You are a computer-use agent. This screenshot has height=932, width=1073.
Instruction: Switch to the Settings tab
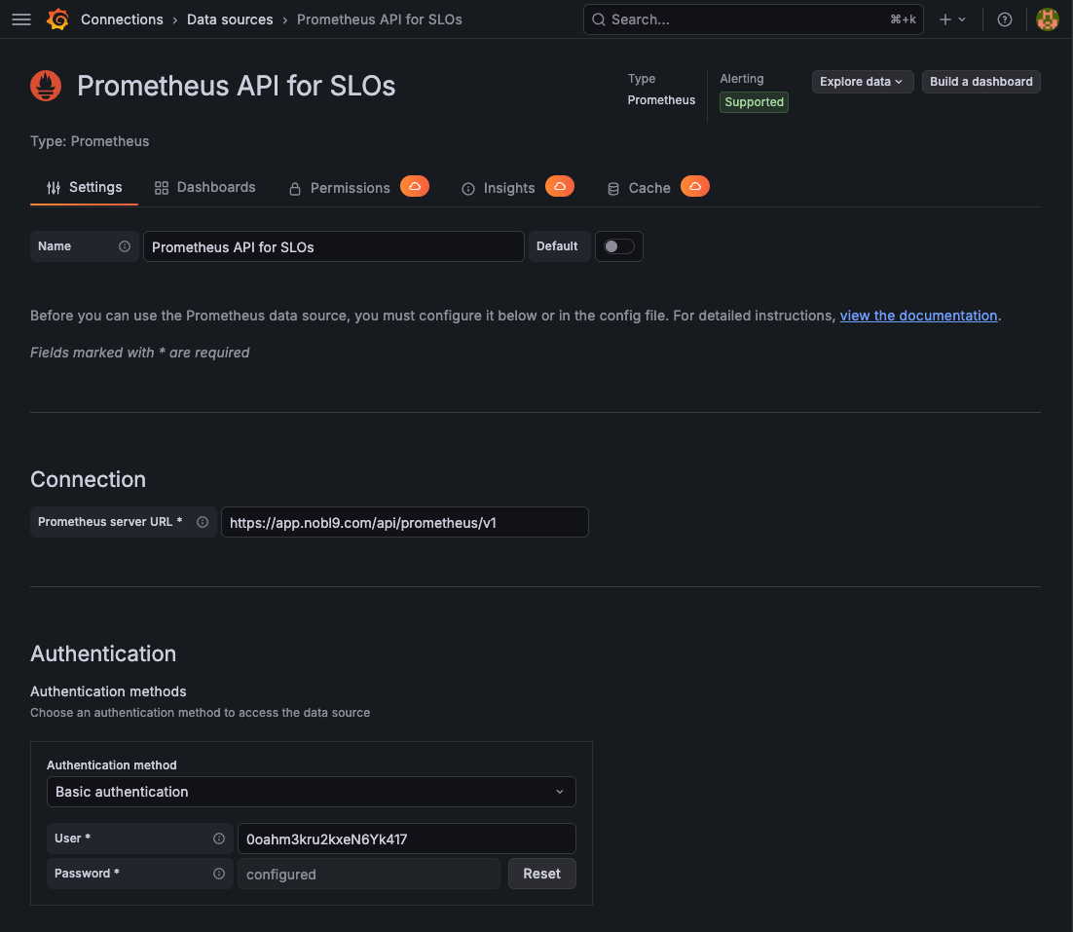point(84,188)
